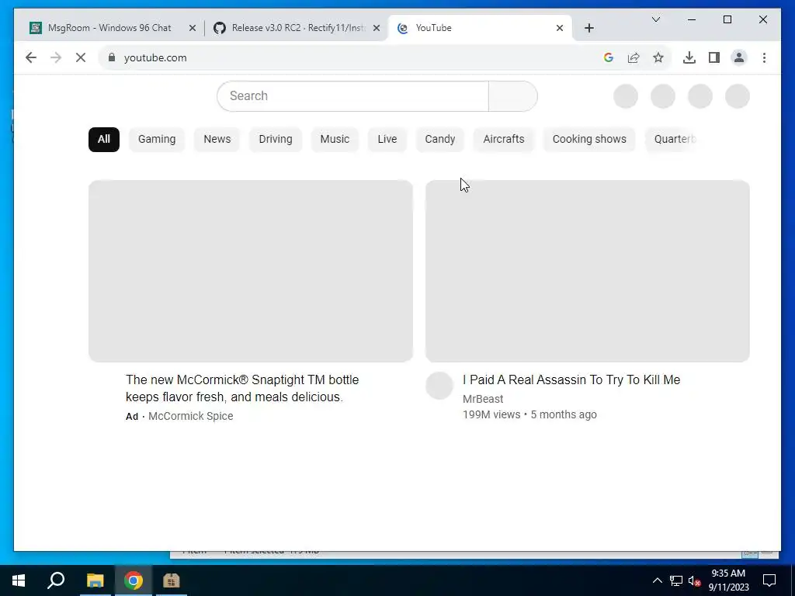Open the Windows Start menu
Image resolution: width=795 pixels, height=596 pixels.
coord(19,580)
